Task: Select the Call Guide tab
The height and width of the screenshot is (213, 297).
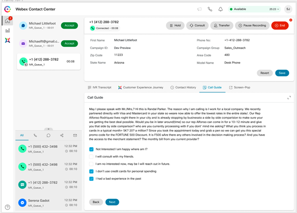Action: 212,88
